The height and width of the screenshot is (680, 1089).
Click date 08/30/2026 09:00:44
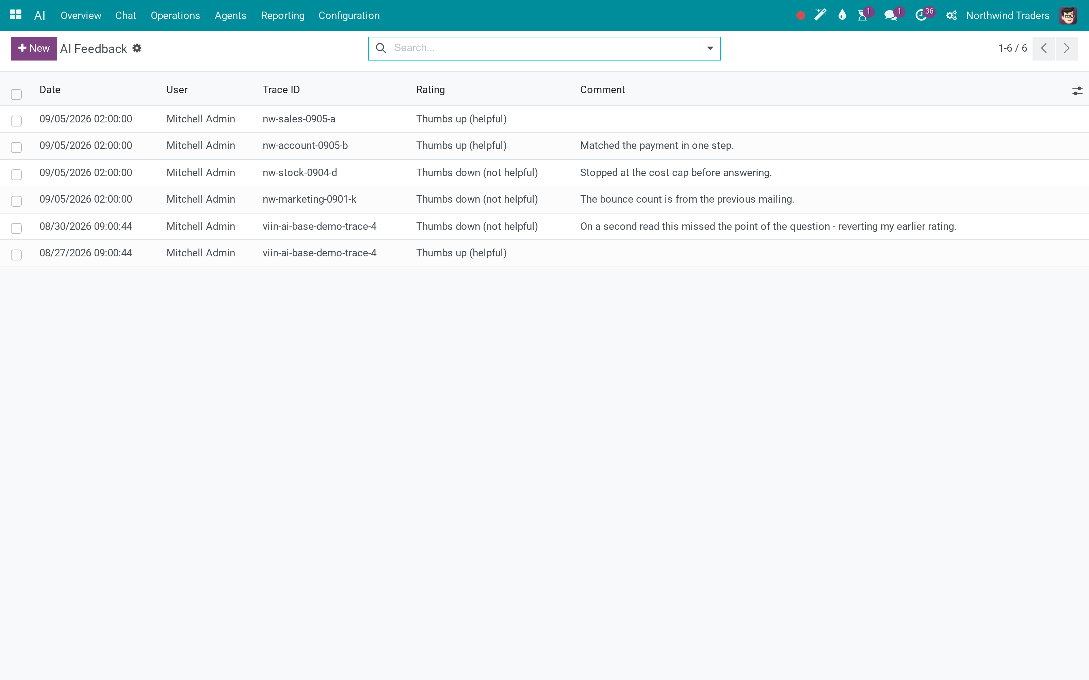85,226
